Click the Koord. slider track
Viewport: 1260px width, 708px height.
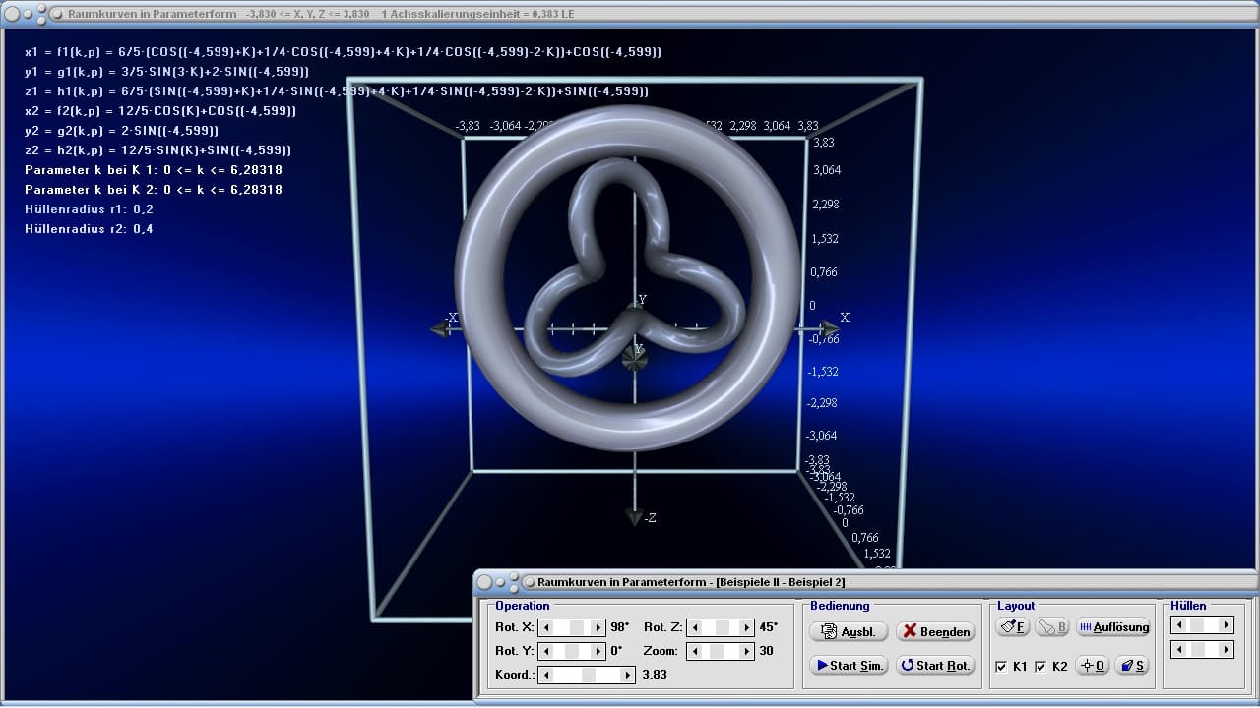point(587,675)
